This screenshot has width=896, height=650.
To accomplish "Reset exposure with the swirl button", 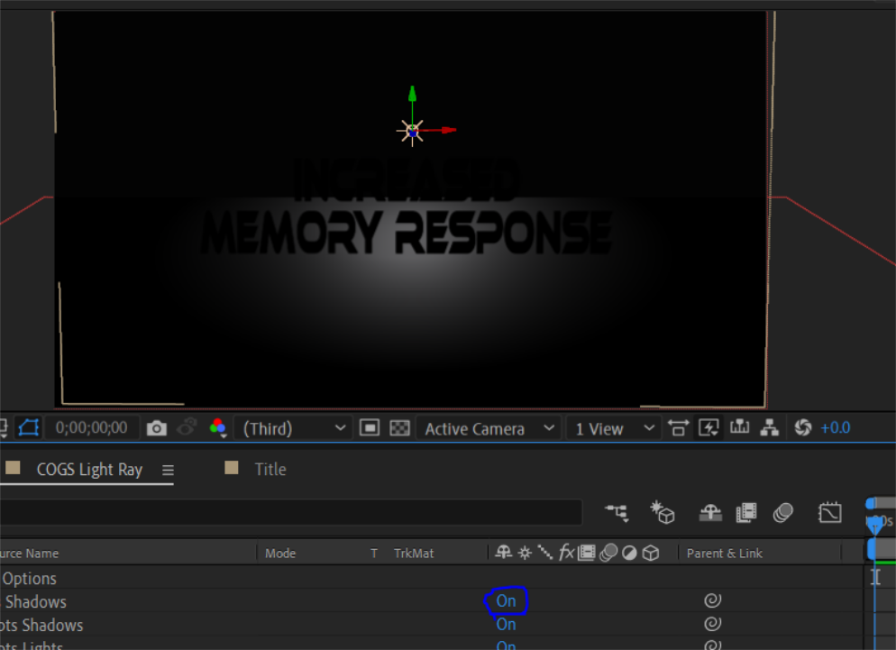I will coord(801,427).
